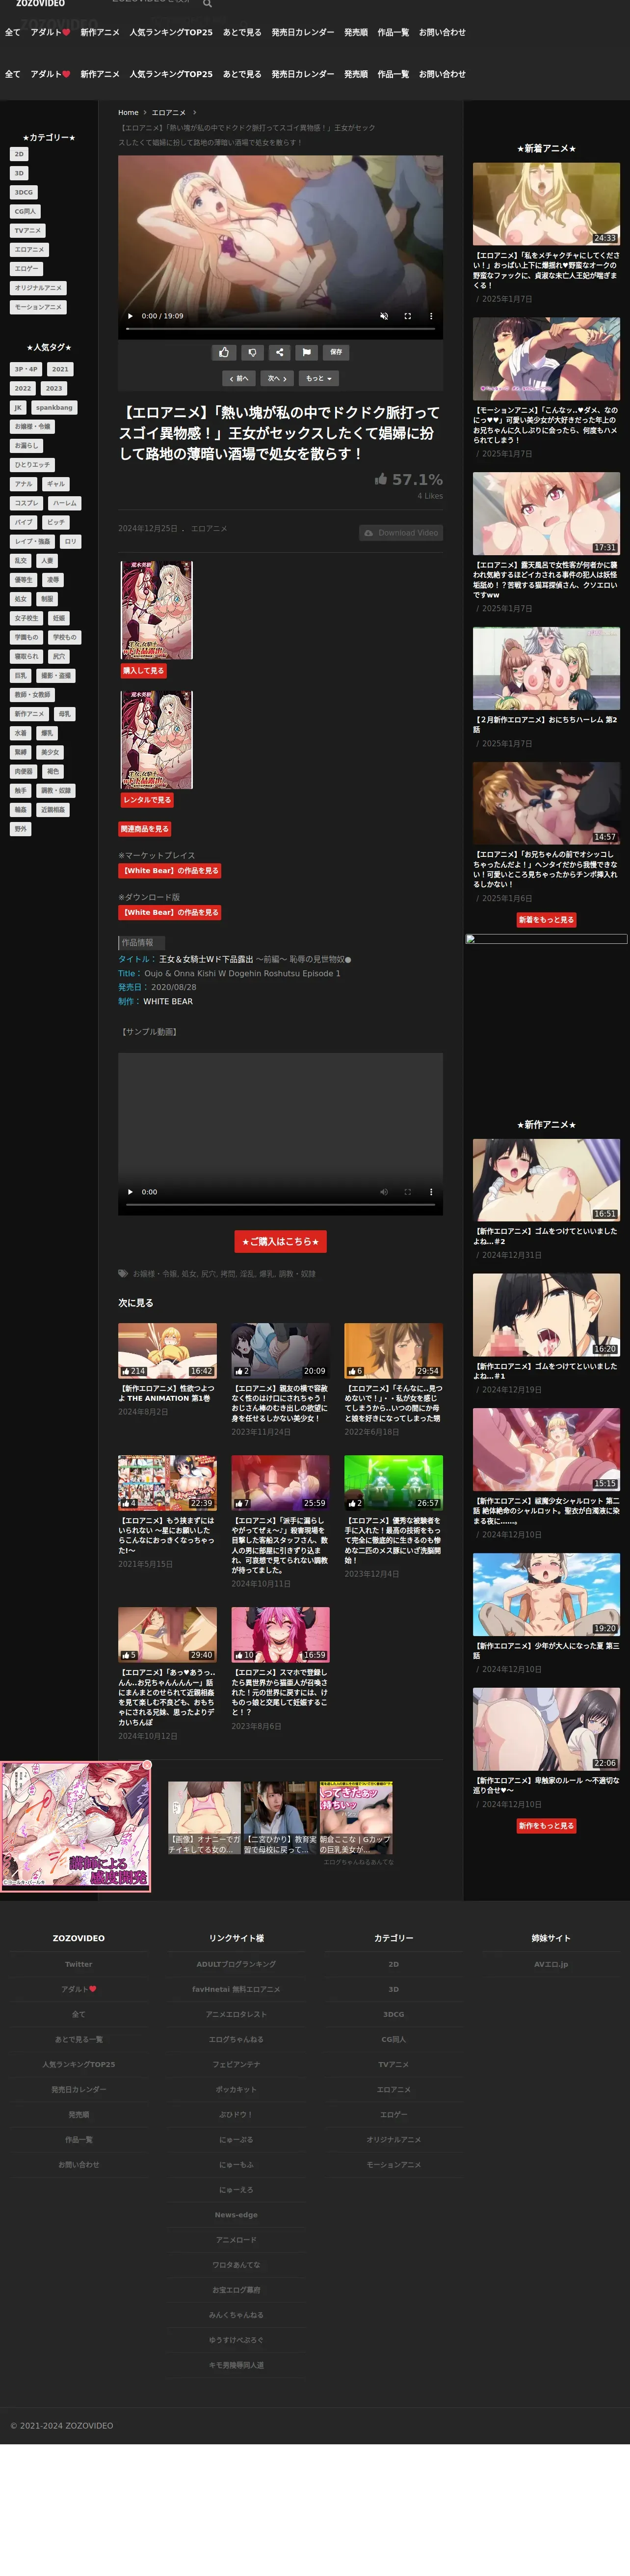This screenshot has height=2576, width=630.
Task: Select the オリジナルアニメ category in the sidebar
Action: [x=38, y=288]
